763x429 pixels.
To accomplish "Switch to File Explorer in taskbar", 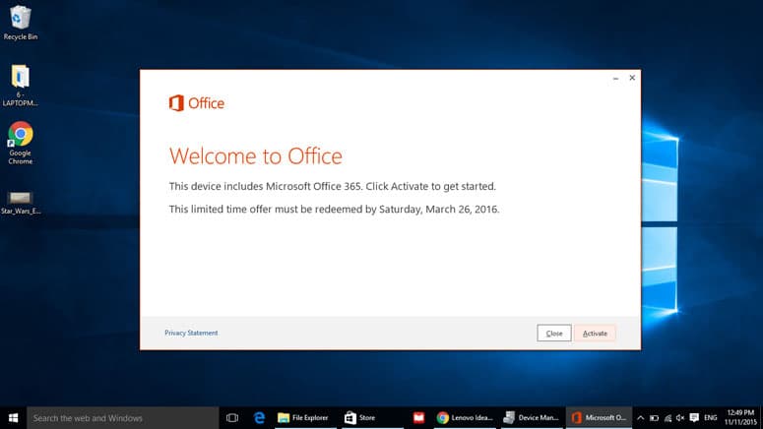I will 303,418.
